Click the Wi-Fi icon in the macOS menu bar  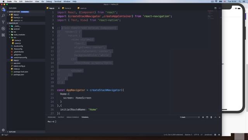pyautogui.click(x=216, y=2)
